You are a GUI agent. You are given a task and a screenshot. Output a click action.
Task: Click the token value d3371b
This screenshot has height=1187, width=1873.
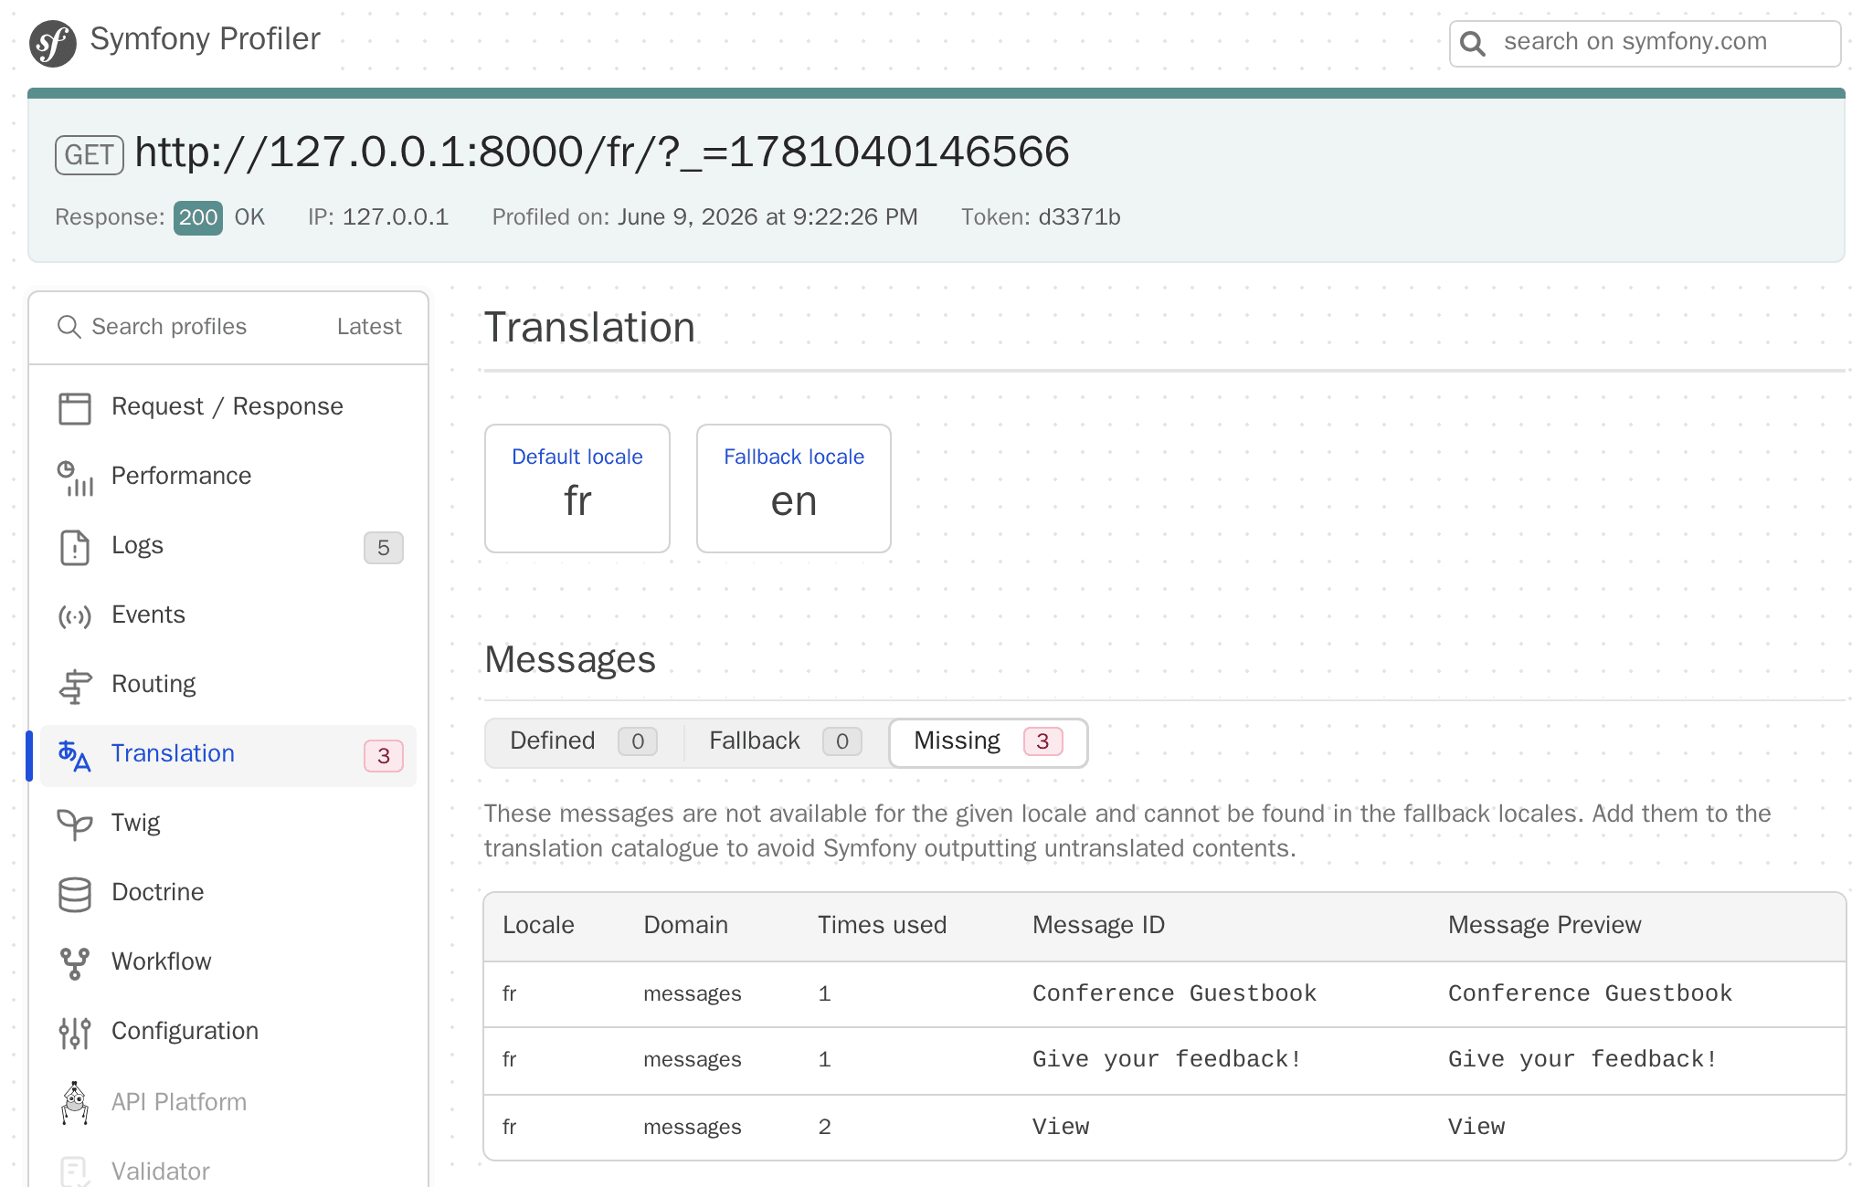1080,217
